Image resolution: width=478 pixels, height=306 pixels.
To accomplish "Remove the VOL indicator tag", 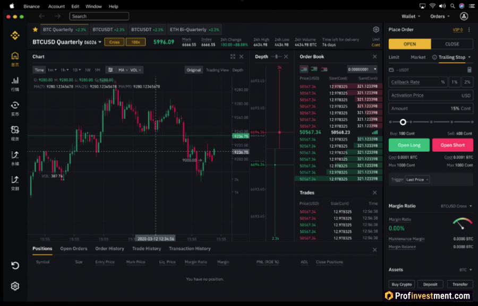I will 140,70.
